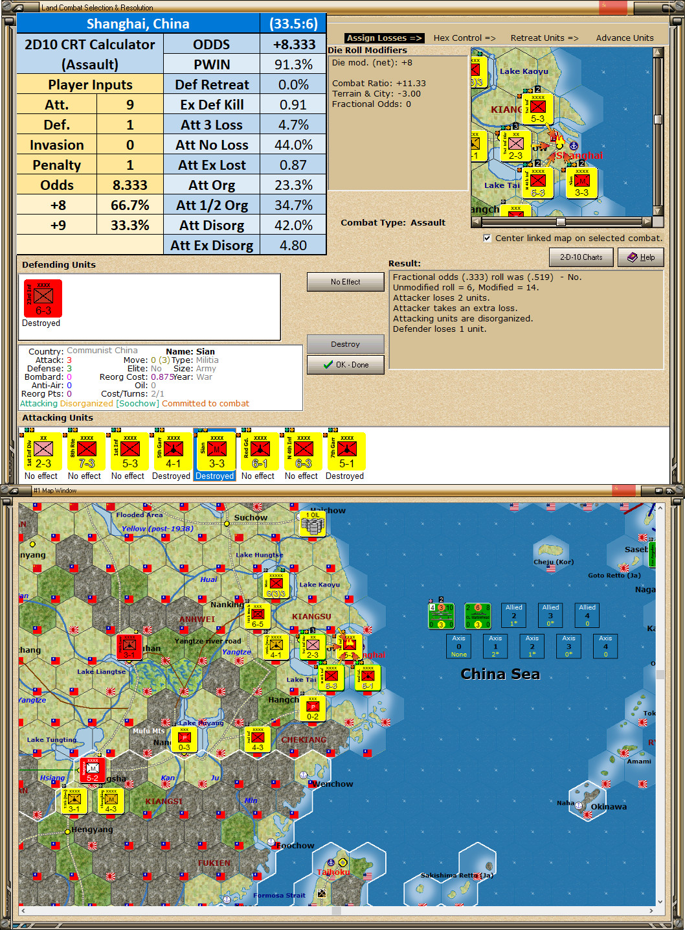This screenshot has height=930, width=685.
Task: Click the PWIN 91.3% cell
Action: [293, 64]
